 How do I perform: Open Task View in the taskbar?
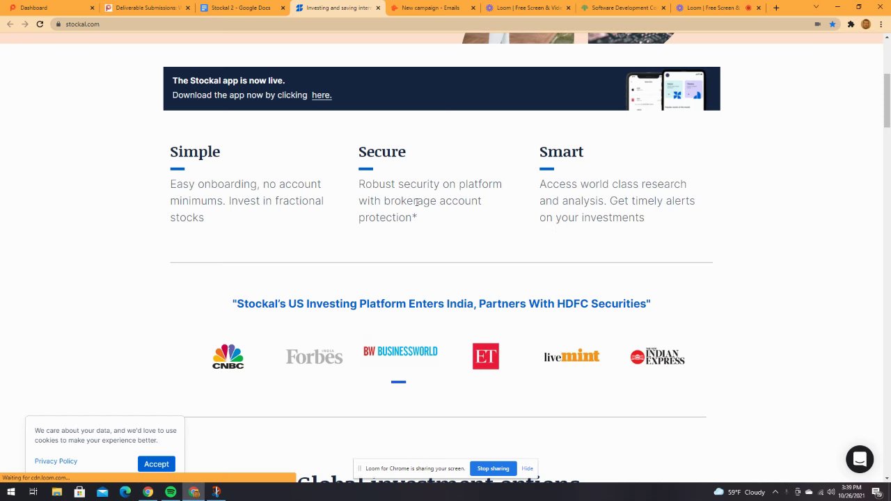click(33, 492)
